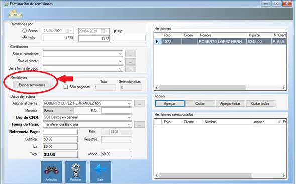The width and height of the screenshot is (296, 184).
Task: Open calendar picker of 13/04/2020 date
Action: (69, 31)
